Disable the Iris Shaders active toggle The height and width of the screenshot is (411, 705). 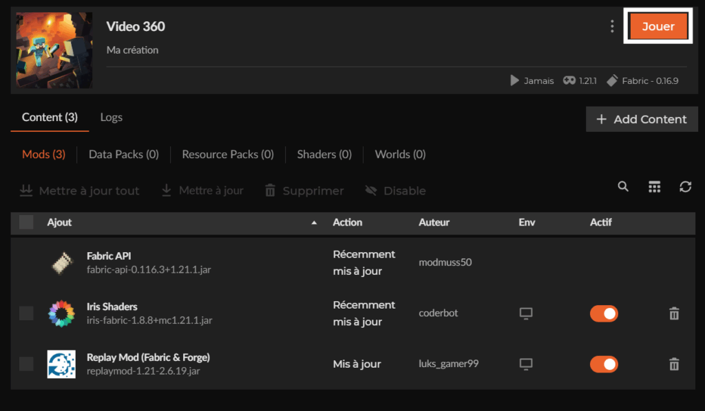pos(604,313)
